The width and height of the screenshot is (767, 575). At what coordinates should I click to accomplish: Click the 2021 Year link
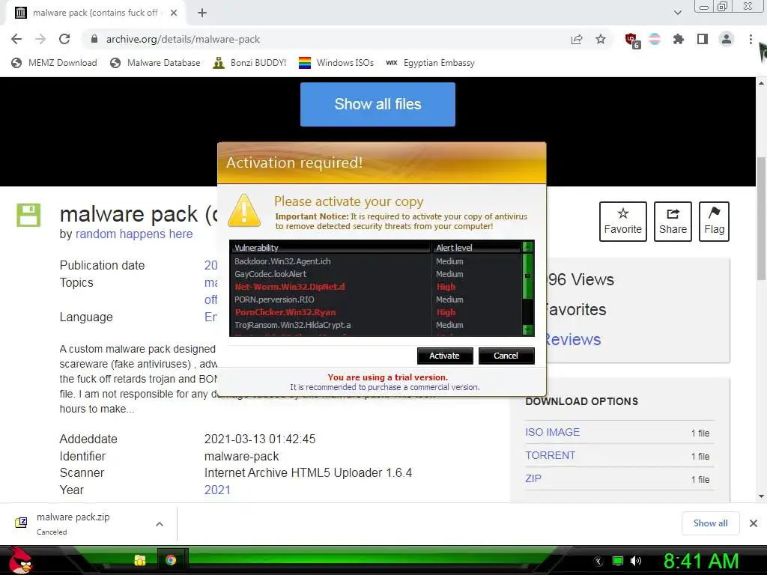[217, 490]
